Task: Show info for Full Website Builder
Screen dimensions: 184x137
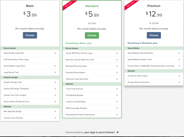Action: pyautogui.click(x=117, y=95)
